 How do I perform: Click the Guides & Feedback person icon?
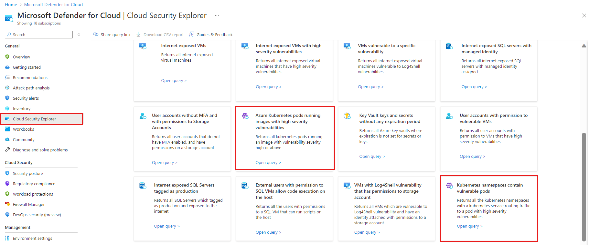pyautogui.click(x=192, y=34)
